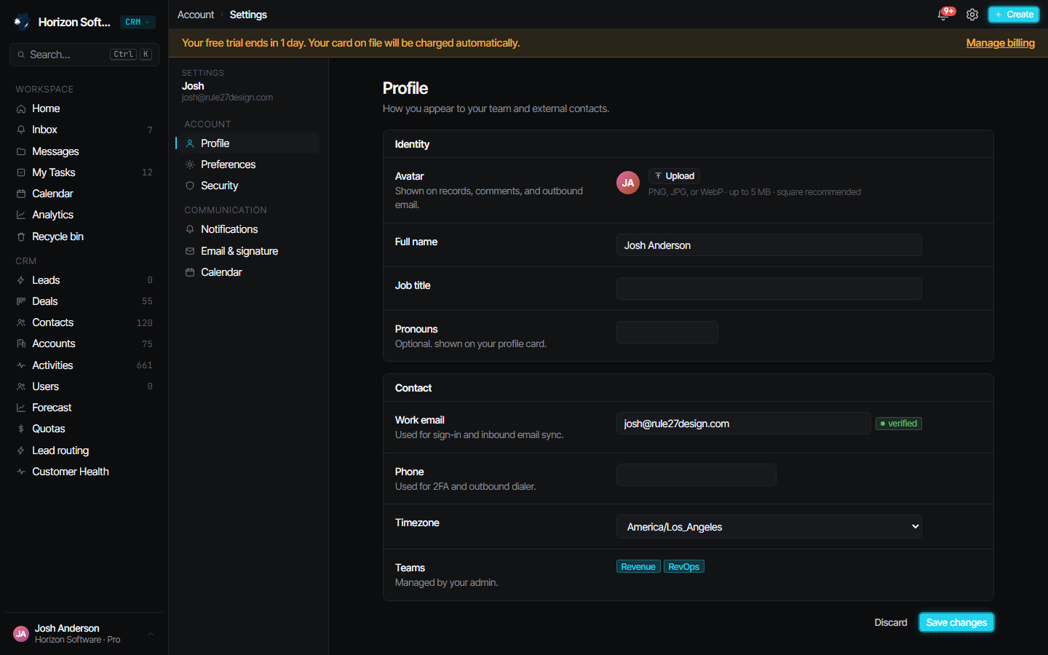1048x655 pixels.
Task: Click the verified email badge
Action: (899, 424)
